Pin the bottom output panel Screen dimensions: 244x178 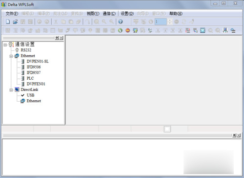(234, 135)
